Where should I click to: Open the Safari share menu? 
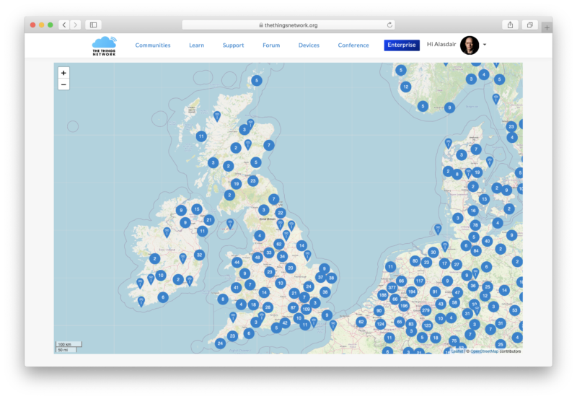(x=510, y=25)
